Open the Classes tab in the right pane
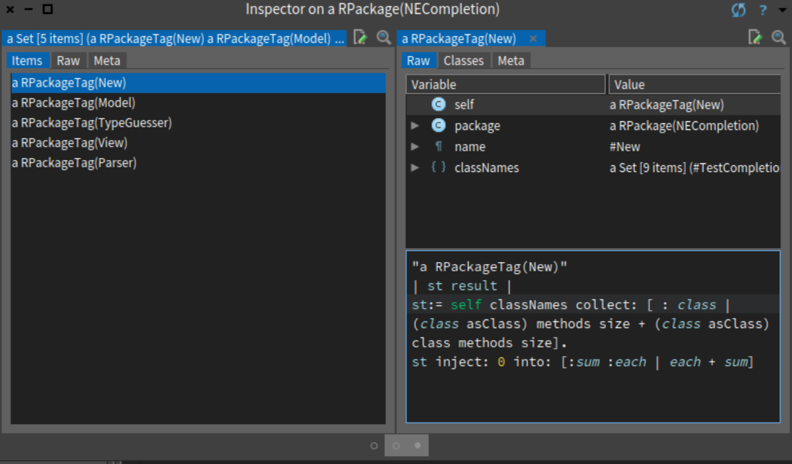 (463, 60)
